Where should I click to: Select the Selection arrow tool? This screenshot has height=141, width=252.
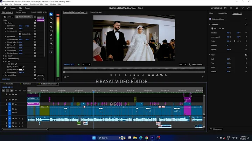51,14
